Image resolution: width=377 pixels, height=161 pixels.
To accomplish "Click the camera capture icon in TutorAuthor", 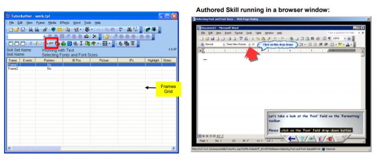I will point(86,36).
